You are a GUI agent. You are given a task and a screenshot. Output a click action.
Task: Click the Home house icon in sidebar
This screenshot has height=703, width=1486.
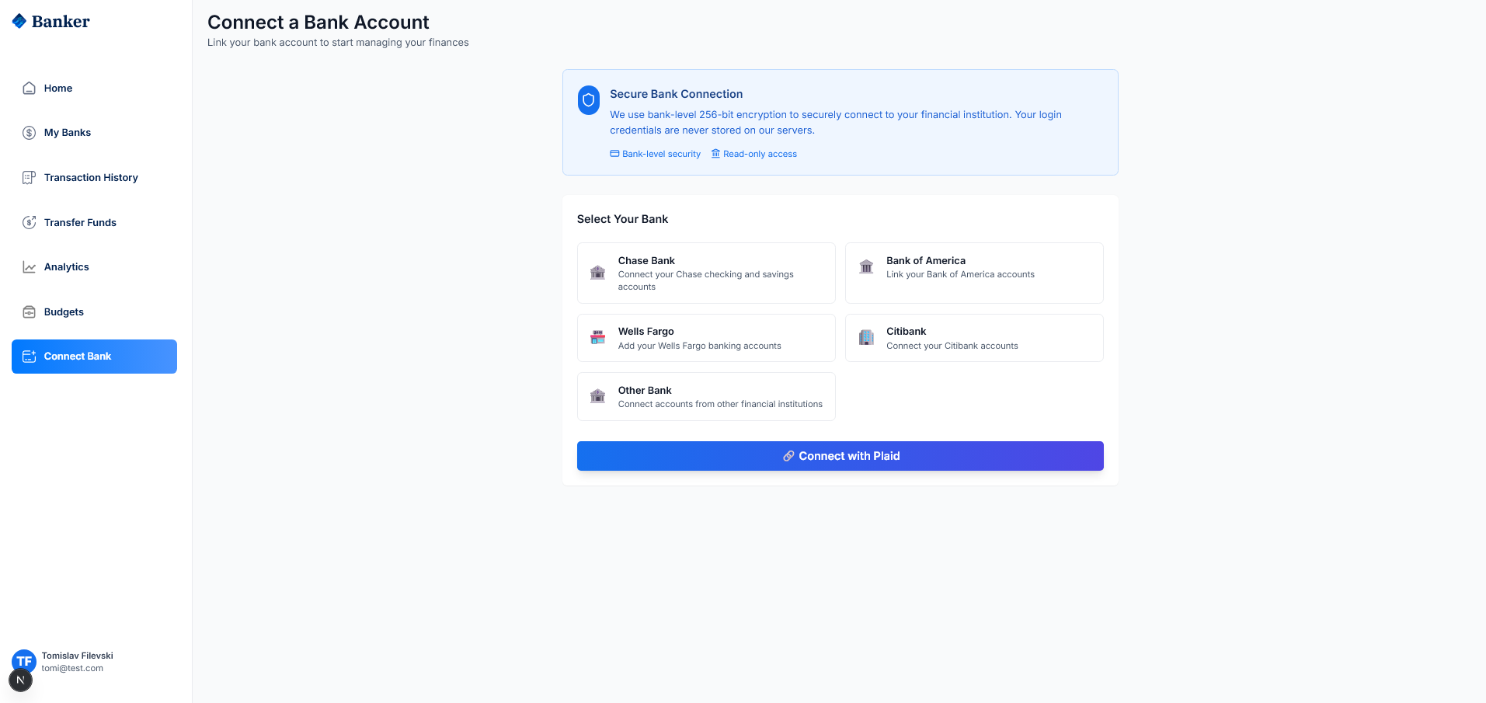29,88
